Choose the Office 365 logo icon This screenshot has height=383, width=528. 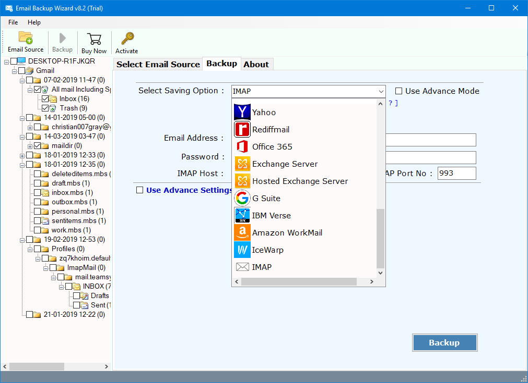click(x=242, y=146)
